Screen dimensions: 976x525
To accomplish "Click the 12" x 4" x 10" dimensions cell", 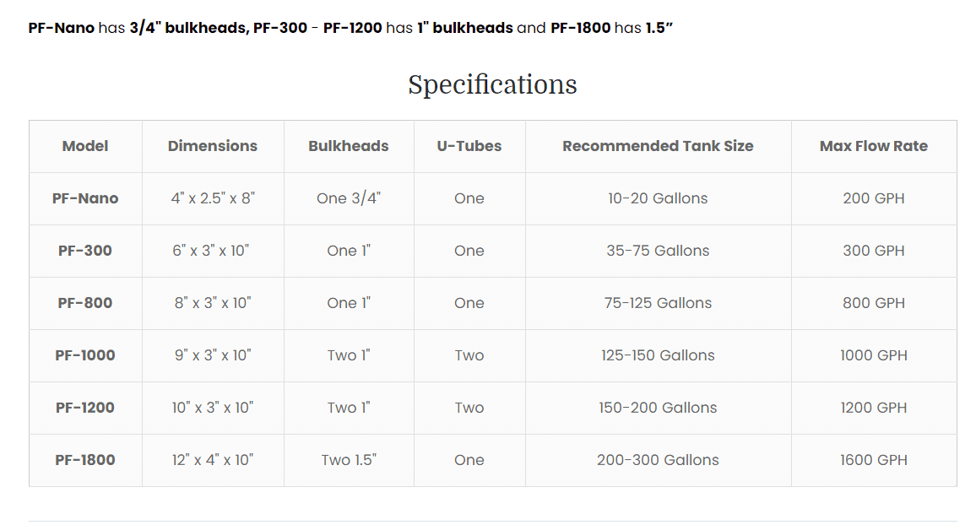I will tap(213, 460).
